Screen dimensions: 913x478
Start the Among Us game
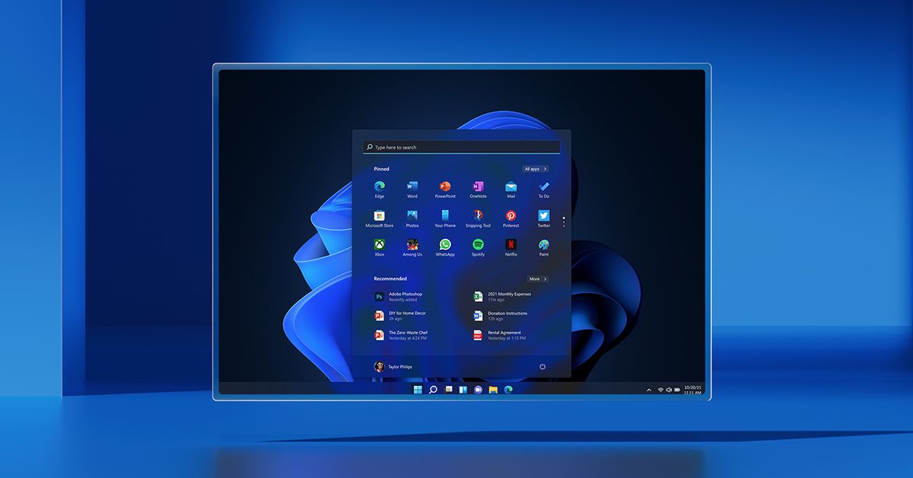coord(412,245)
